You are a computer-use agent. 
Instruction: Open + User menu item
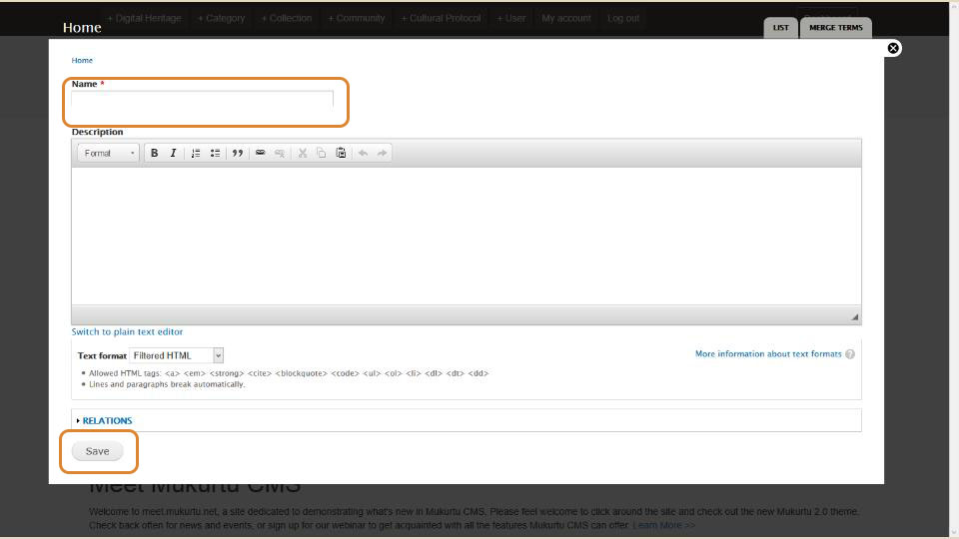coord(510,18)
